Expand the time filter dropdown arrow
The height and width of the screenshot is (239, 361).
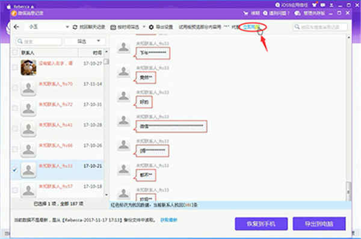click(x=144, y=26)
